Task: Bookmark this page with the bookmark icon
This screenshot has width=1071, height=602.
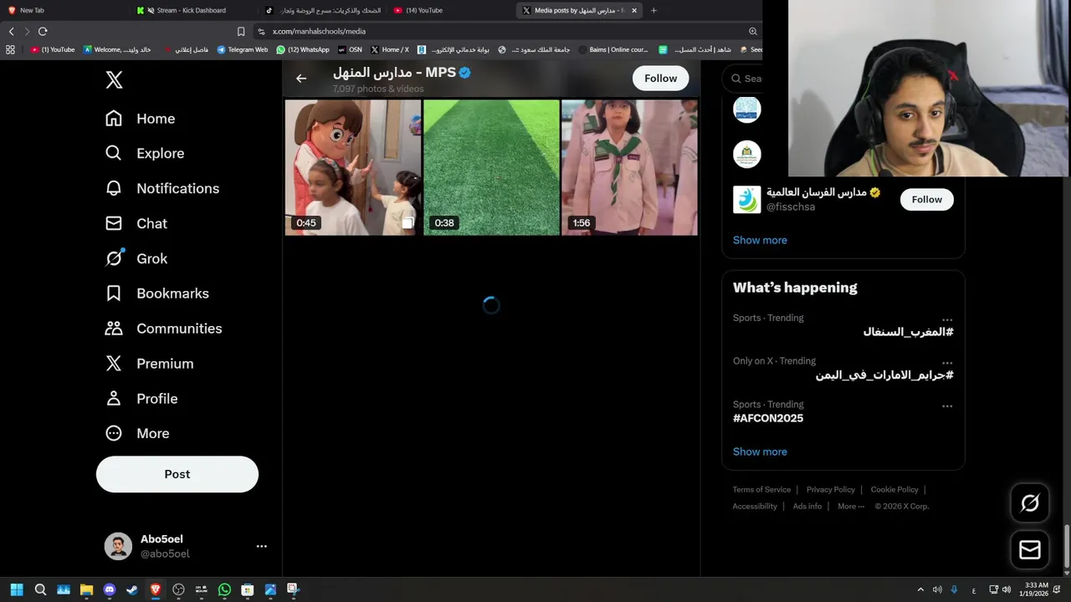Action: click(241, 31)
